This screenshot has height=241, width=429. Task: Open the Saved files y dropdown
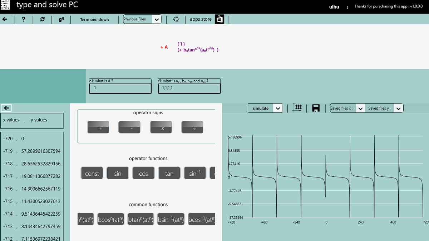(398, 108)
